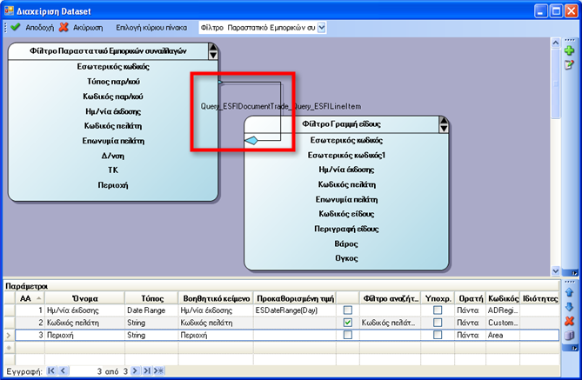This screenshot has height=380, width=582.
Task: Move the parameter up with the blue up arrow
Action: 569,292
